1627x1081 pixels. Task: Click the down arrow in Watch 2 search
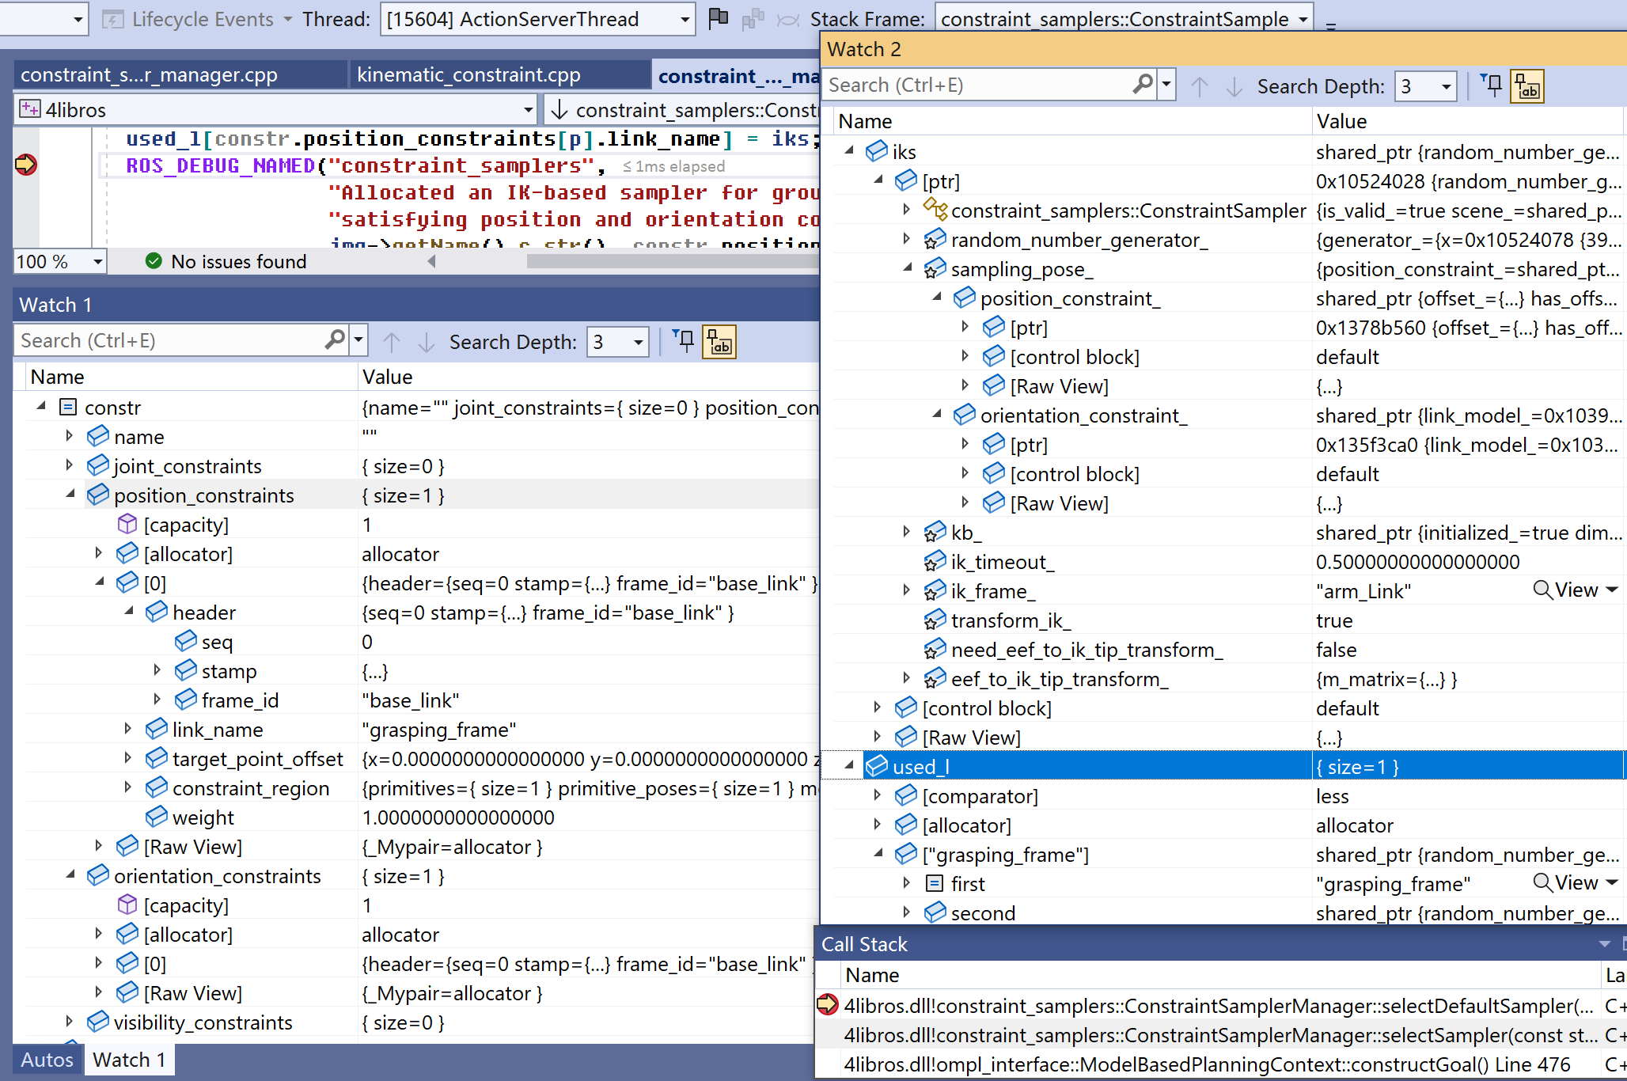1234,86
